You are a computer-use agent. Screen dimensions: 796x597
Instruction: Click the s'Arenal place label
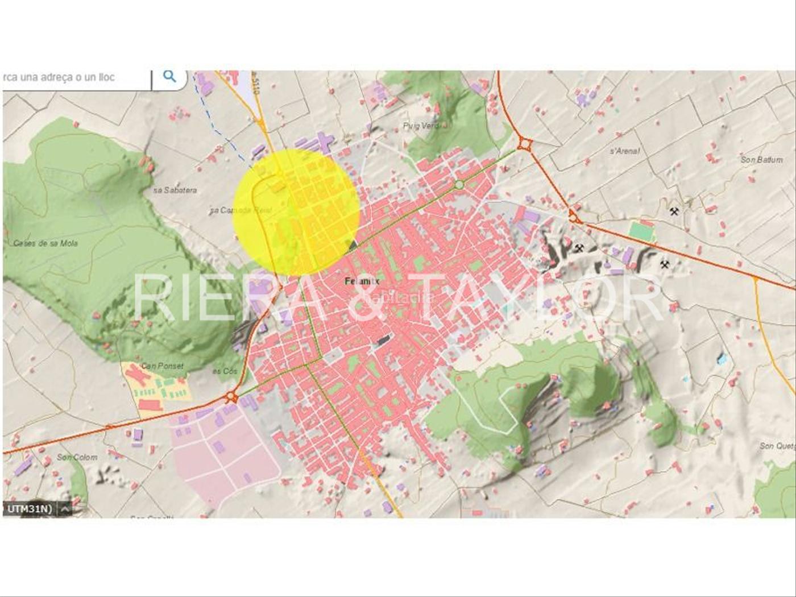click(x=625, y=151)
